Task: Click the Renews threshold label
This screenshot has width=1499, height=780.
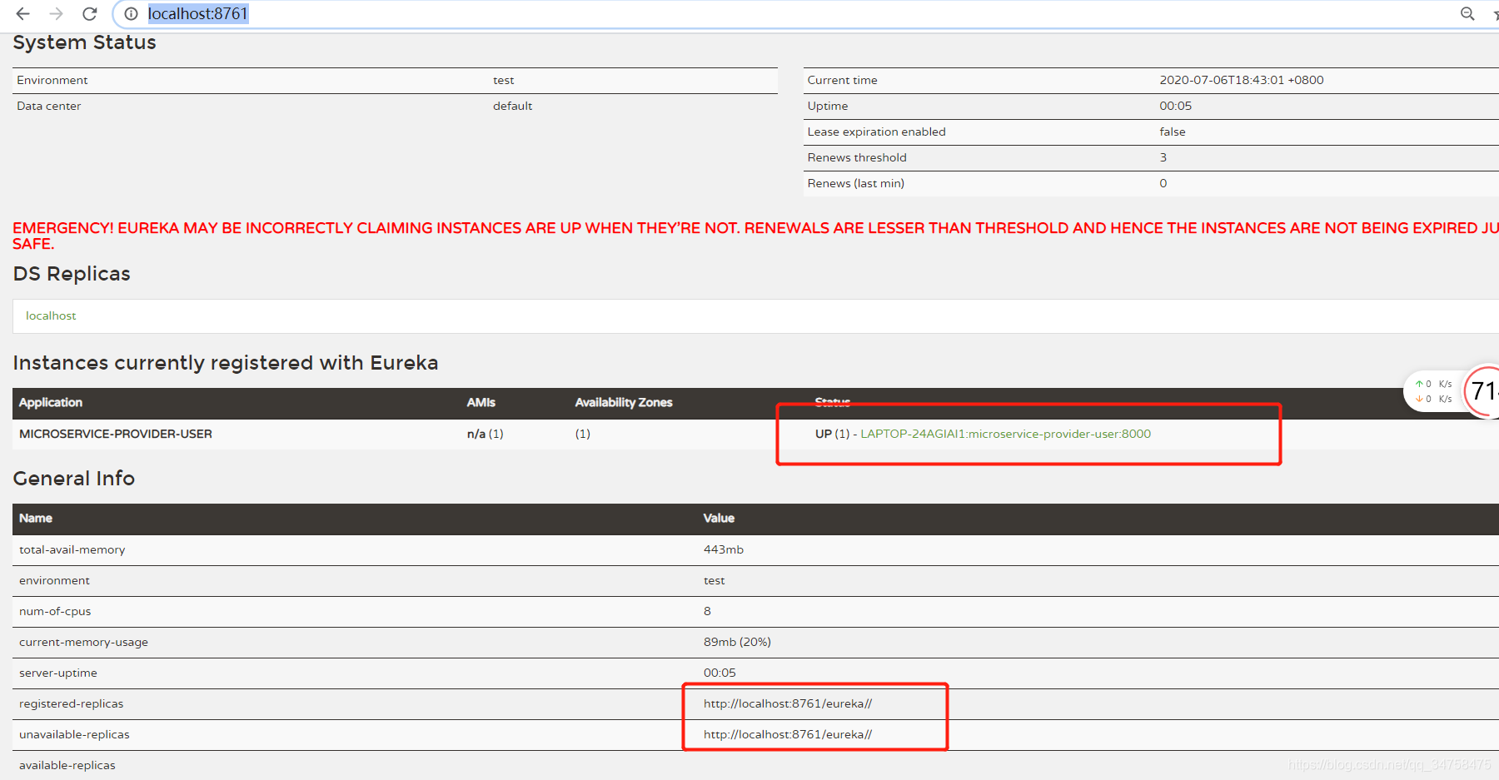Action: 857,157
